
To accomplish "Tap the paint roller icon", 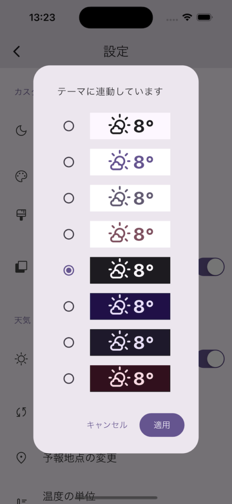I will [21, 215].
